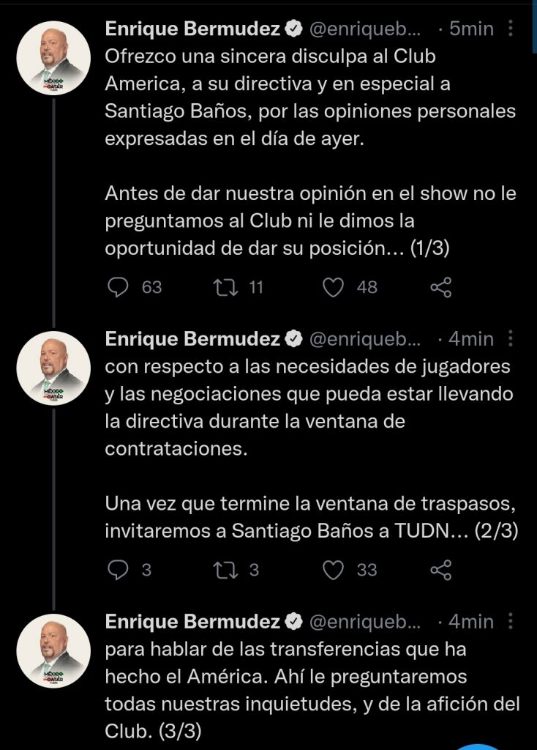Like the second tweet with 33 likes

334,570
